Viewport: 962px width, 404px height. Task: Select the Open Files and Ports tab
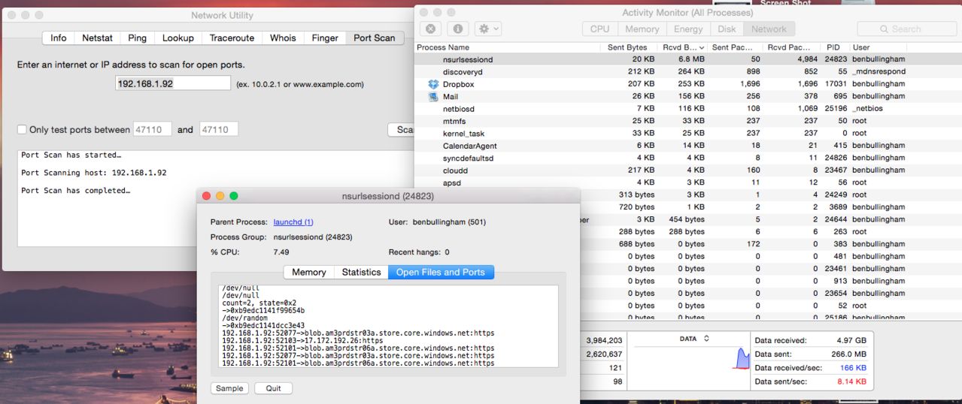coord(441,272)
